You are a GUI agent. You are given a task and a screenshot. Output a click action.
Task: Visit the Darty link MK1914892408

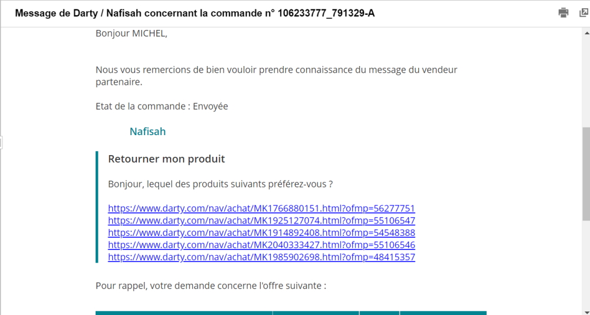[x=261, y=232]
